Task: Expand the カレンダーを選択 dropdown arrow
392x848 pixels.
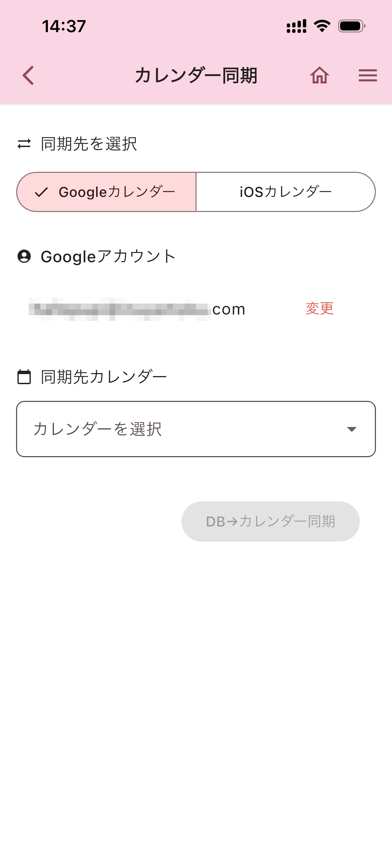Action: pyautogui.click(x=351, y=429)
